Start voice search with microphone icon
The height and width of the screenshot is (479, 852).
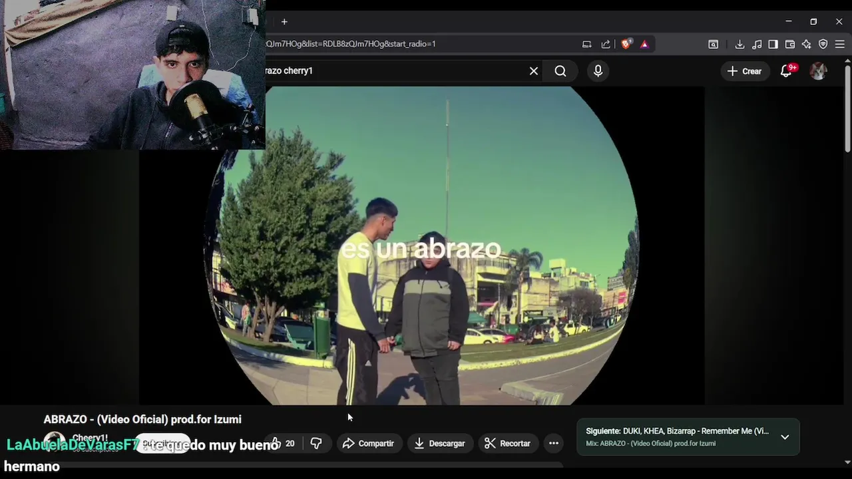[x=598, y=71]
